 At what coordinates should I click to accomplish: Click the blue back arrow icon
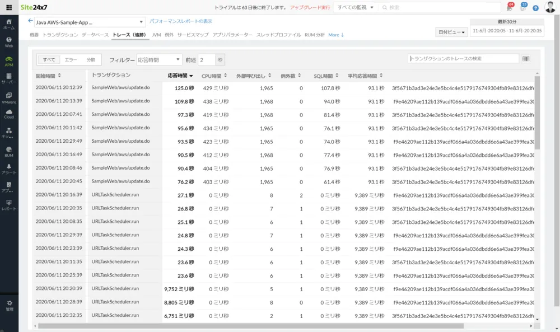coord(30,21)
